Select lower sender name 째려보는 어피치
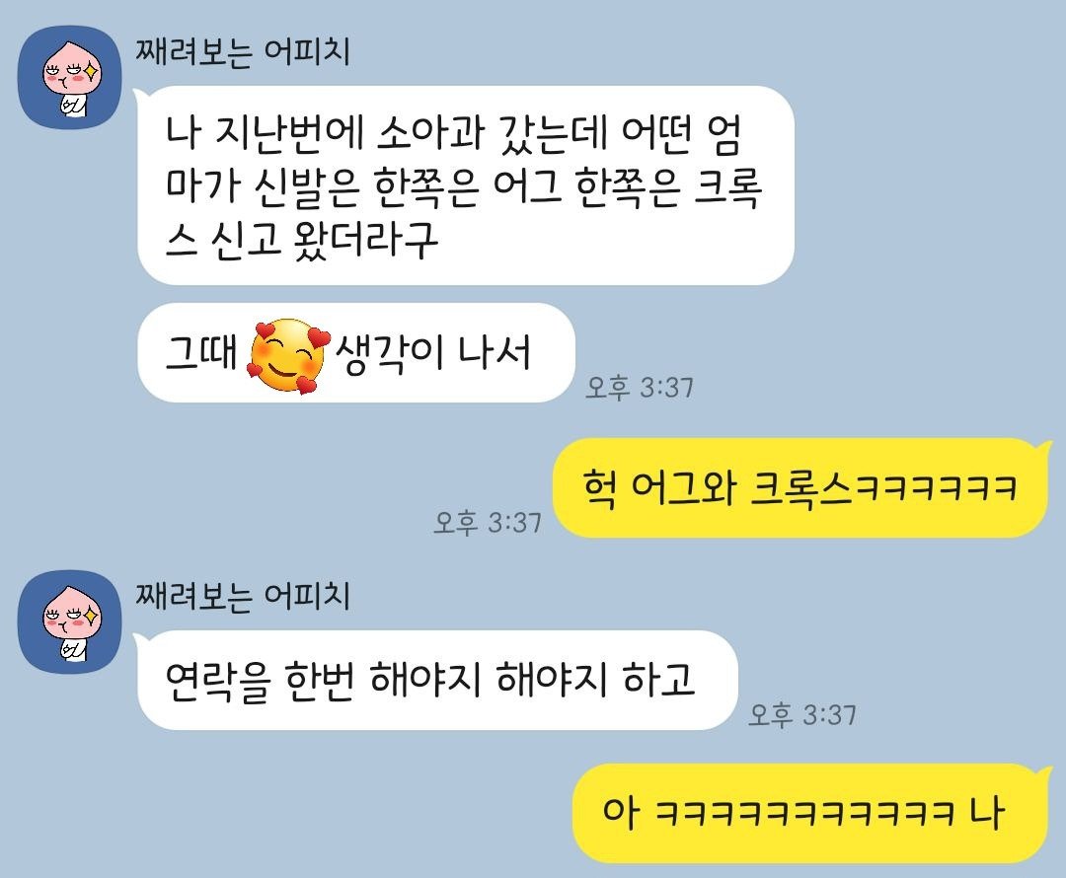 pos(243,597)
